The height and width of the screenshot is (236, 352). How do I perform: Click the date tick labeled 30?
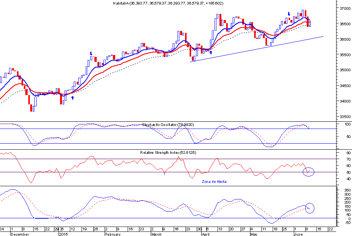199,229
